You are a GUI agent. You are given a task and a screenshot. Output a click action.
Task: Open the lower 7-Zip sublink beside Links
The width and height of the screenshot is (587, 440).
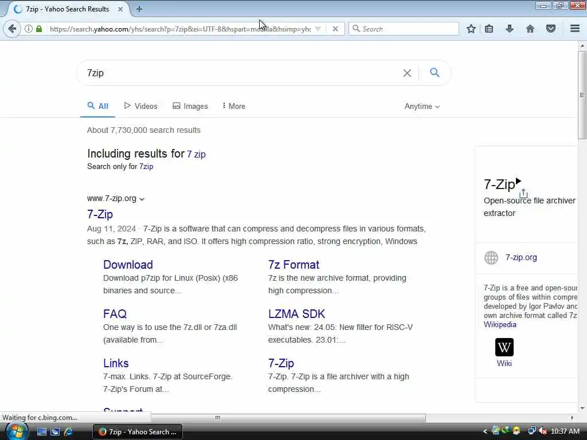pos(281,363)
